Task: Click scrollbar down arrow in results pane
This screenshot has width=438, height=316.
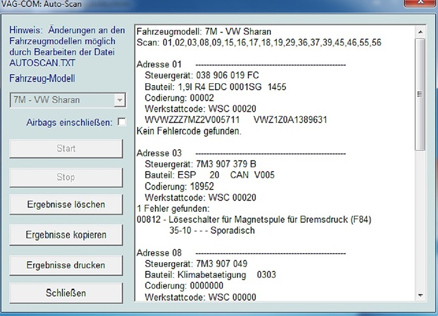Action: point(420,295)
